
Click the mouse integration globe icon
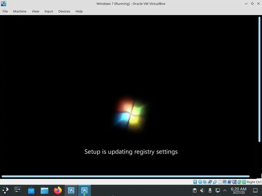coord(239,182)
